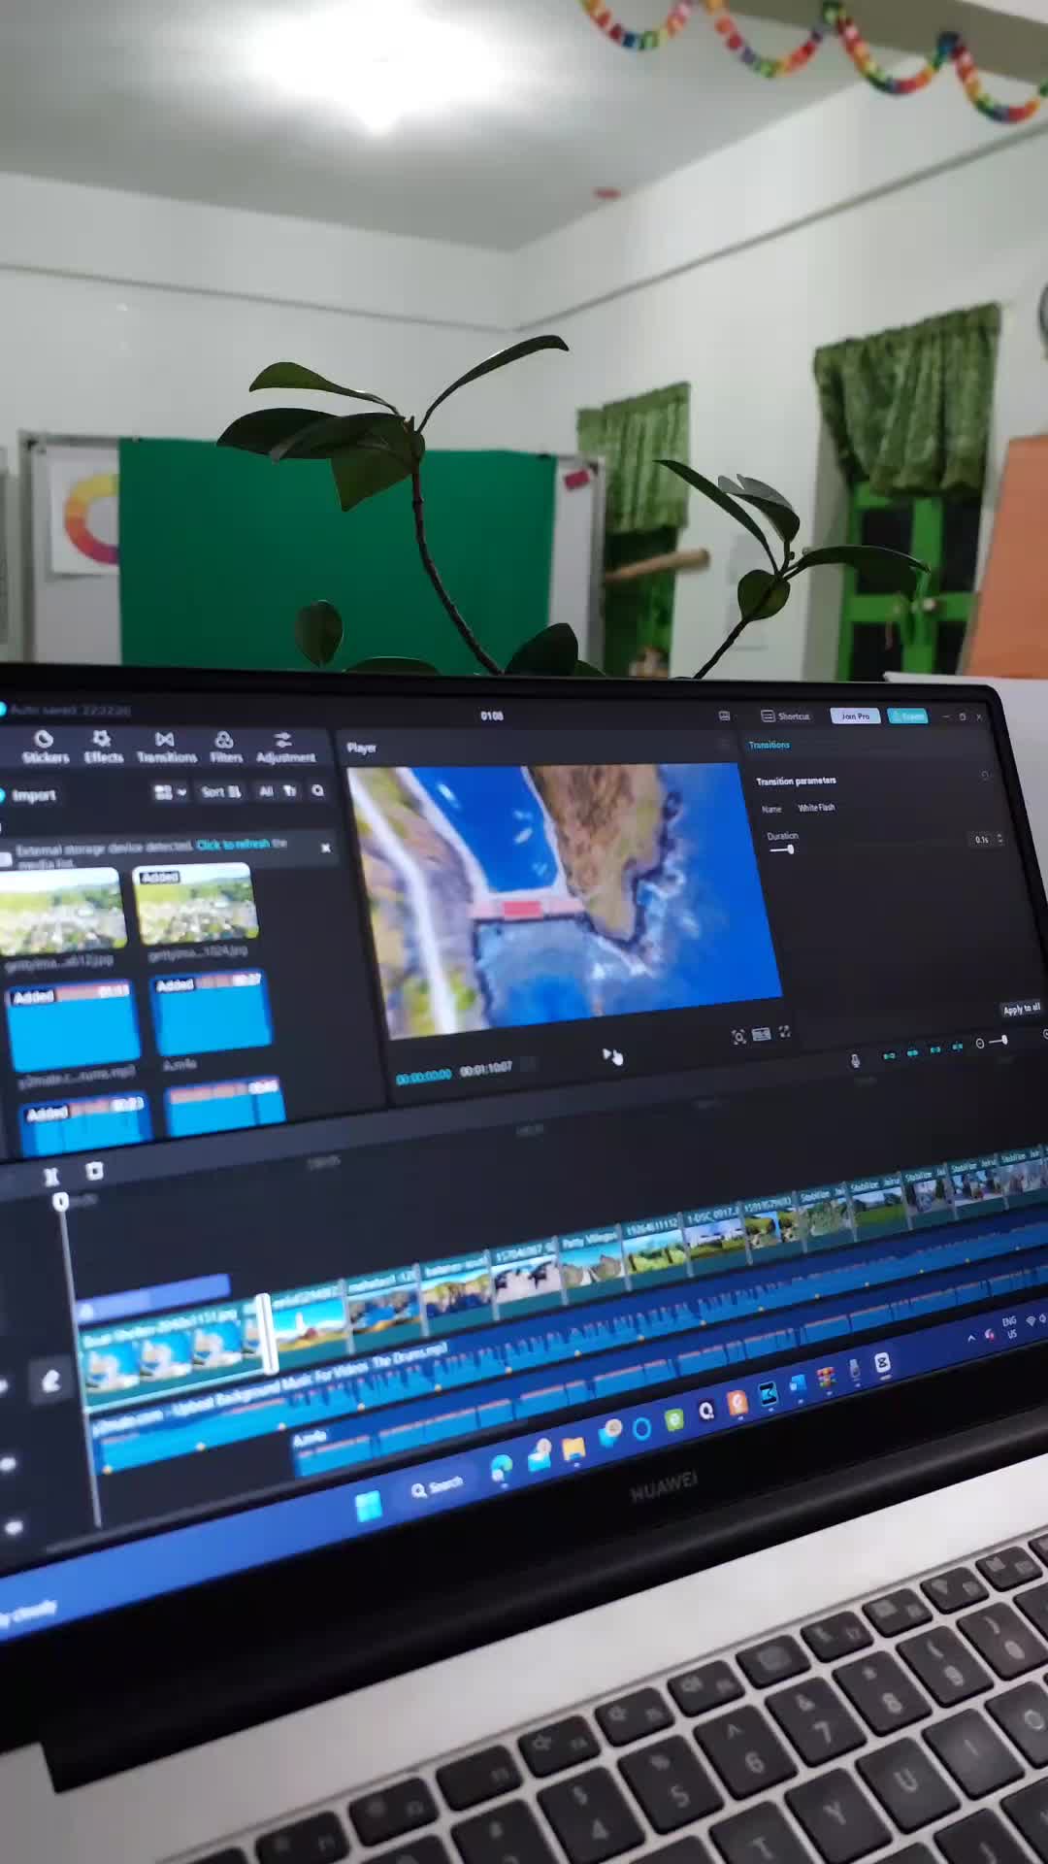
Task: Select the A.m4a audio thumbnail
Action: tap(211, 1015)
